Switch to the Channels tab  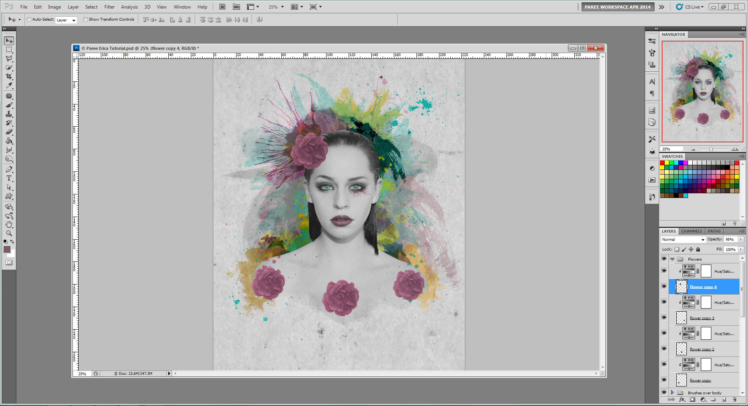click(691, 231)
